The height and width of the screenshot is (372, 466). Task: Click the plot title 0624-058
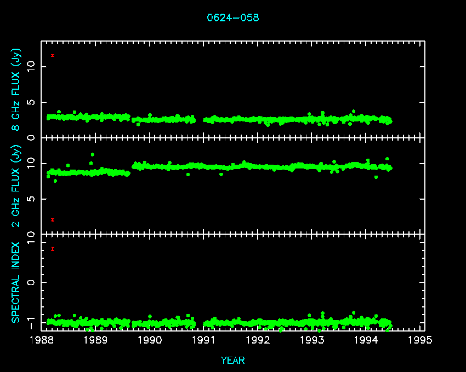pyautogui.click(x=233, y=18)
